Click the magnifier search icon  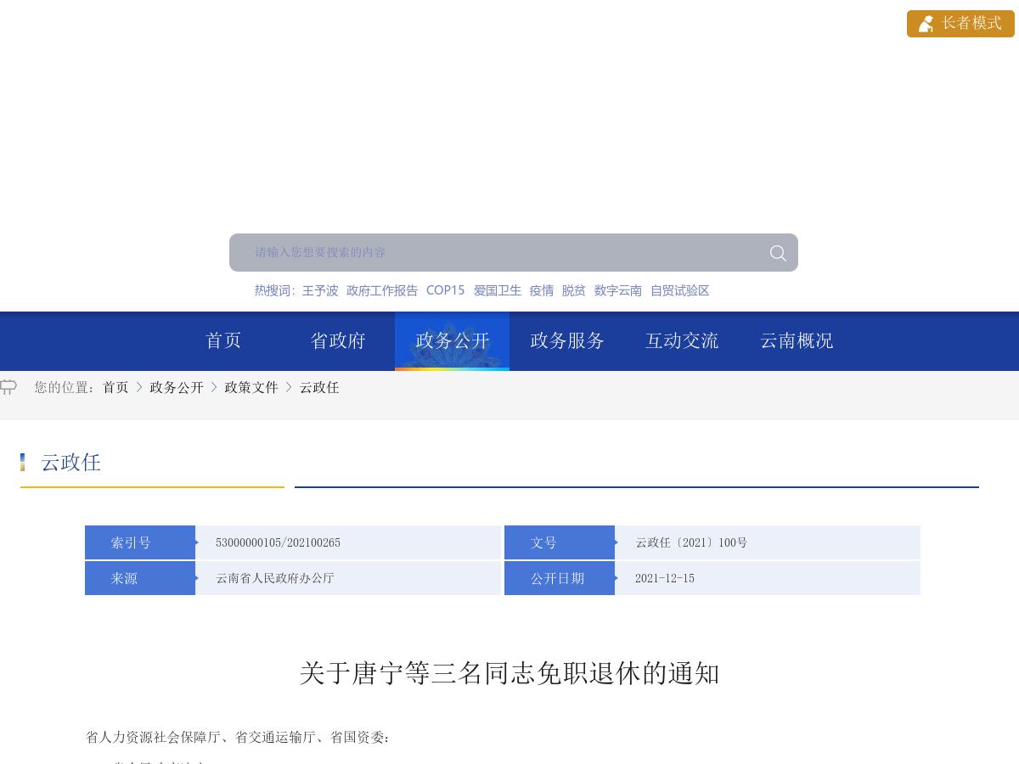(x=777, y=252)
